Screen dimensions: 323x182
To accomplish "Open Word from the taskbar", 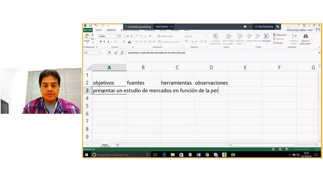I will pos(198,155).
